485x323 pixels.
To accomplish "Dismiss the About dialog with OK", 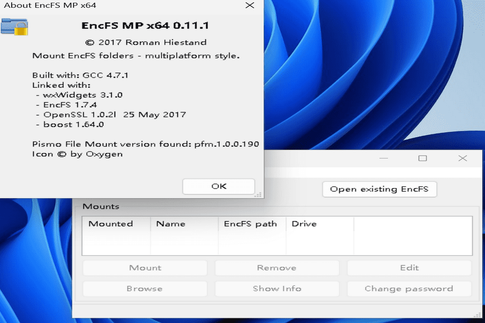I will pos(218,186).
